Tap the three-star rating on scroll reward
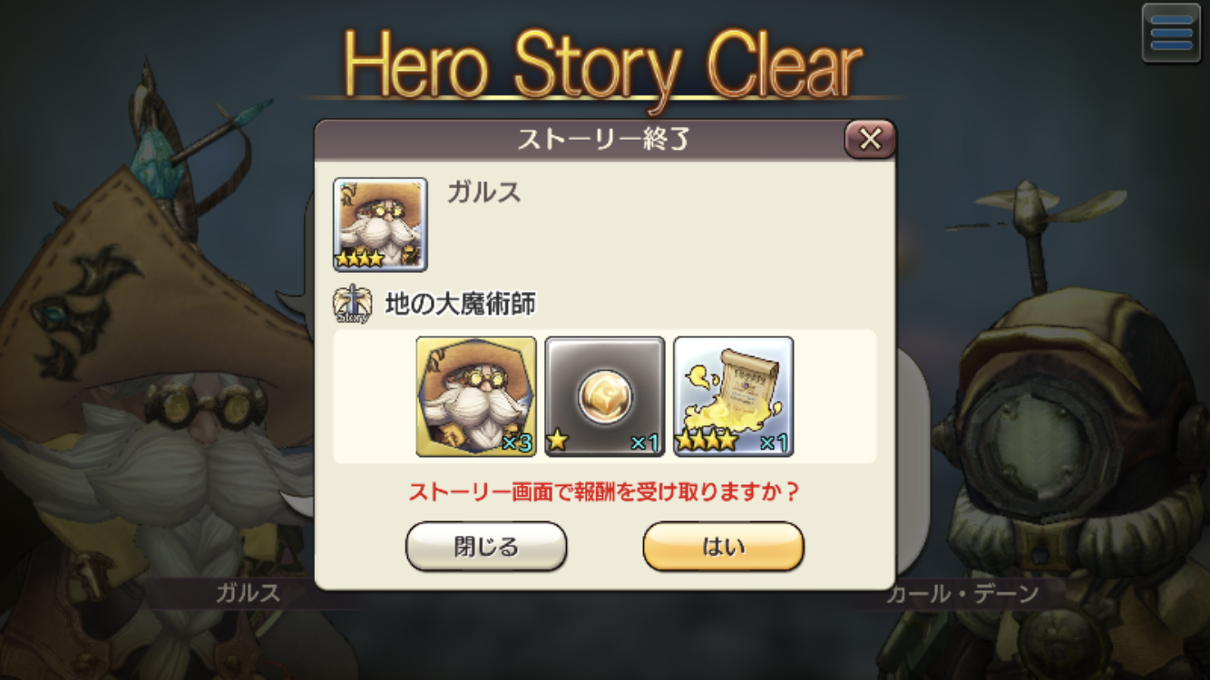This screenshot has width=1210, height=680. [x=707, y=443]
